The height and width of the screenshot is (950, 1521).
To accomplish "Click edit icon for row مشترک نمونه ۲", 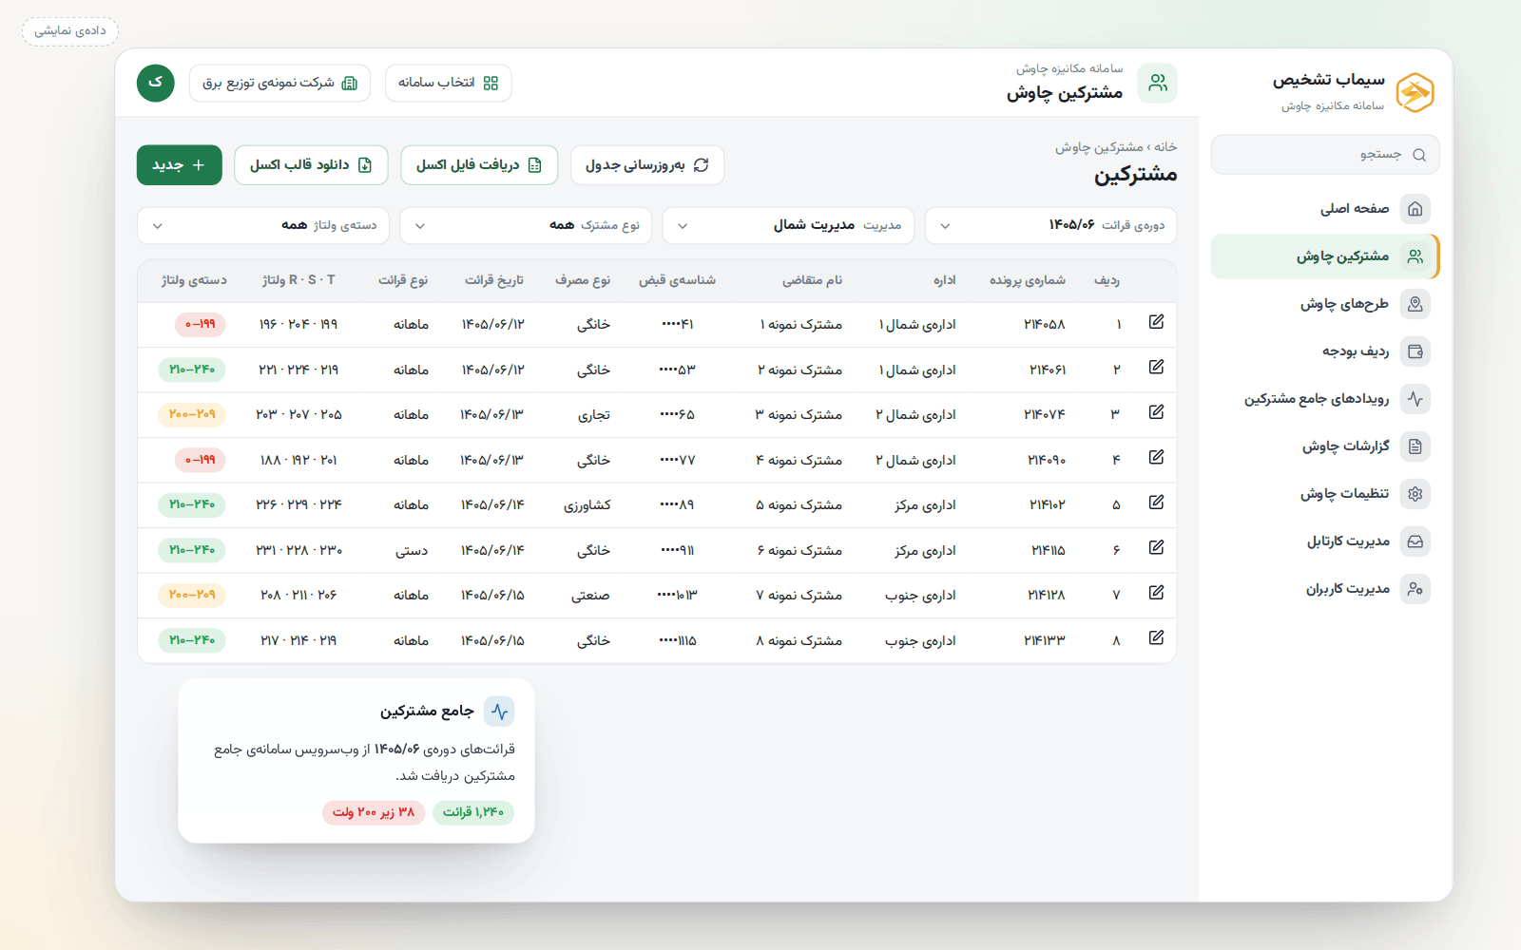I will tap(1156, 368).
